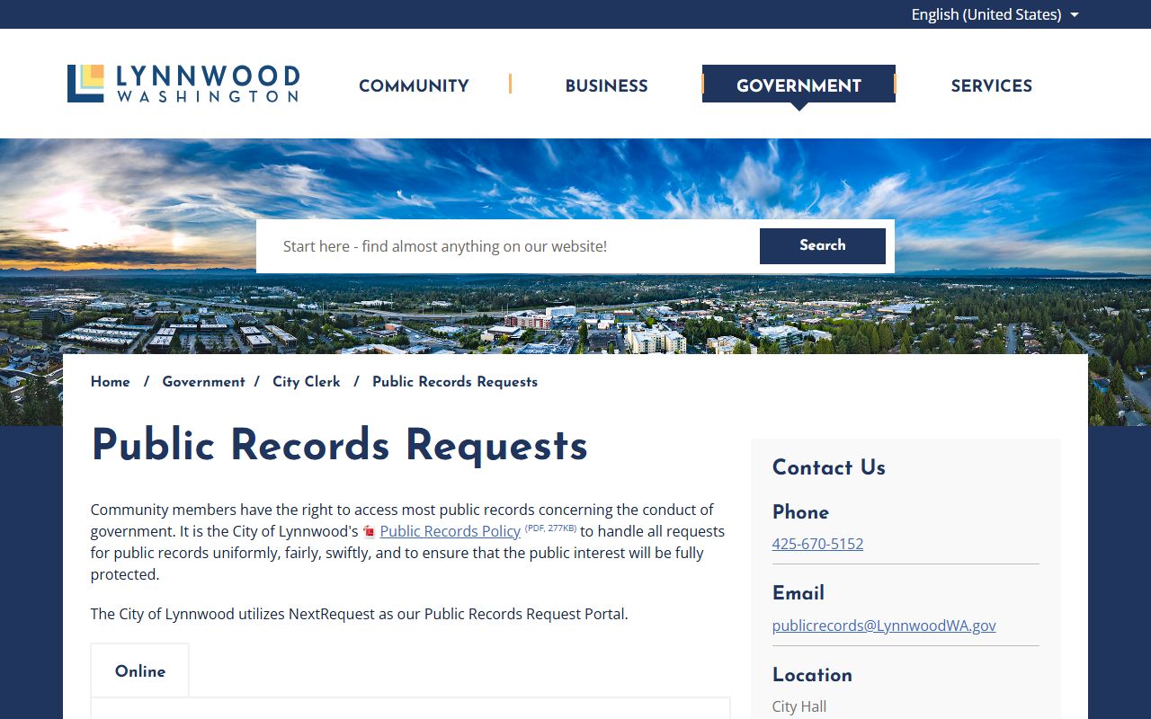1151x719 pixels.
Task: Open the Business menu
Action: coord(606,86)
